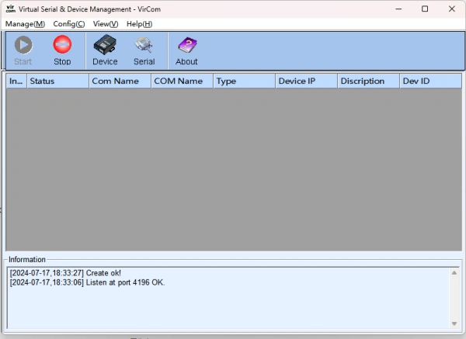The height and width of the screenshot is (339, 466).
Task: Open the Serial port management icon
Action: 144,45
